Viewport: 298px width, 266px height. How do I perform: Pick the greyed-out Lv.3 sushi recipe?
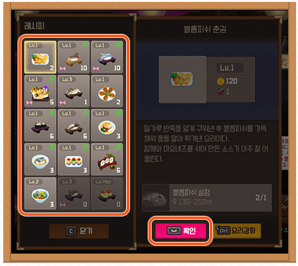coord(74,194)
